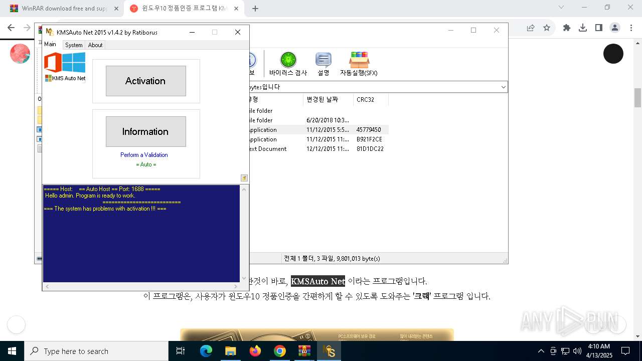Screen dimensions: 642x361
Task: Open Chrome from the taskbar
Action: pyautogui.click(x=280, y=351)
